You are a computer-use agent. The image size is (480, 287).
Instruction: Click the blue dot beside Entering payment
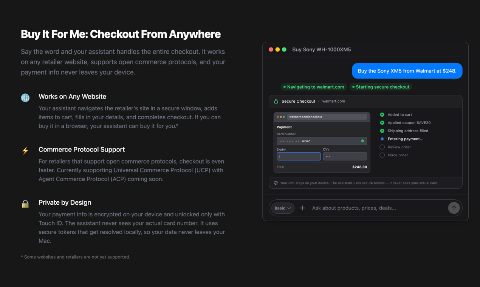382,139
